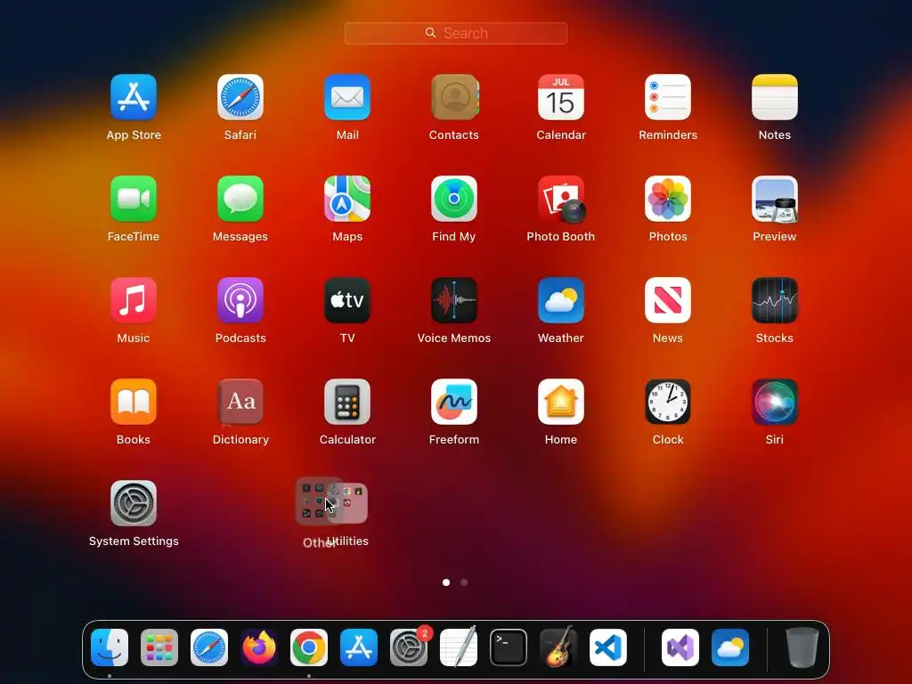Open the Calendar app
This screenshot has width=912, height=684.
coord(561,97)
